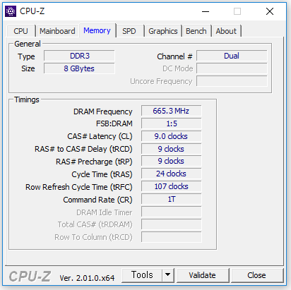Minimize the CPU-Z window
The width and height of the screenshot is (291, 290).
[206, 11]
